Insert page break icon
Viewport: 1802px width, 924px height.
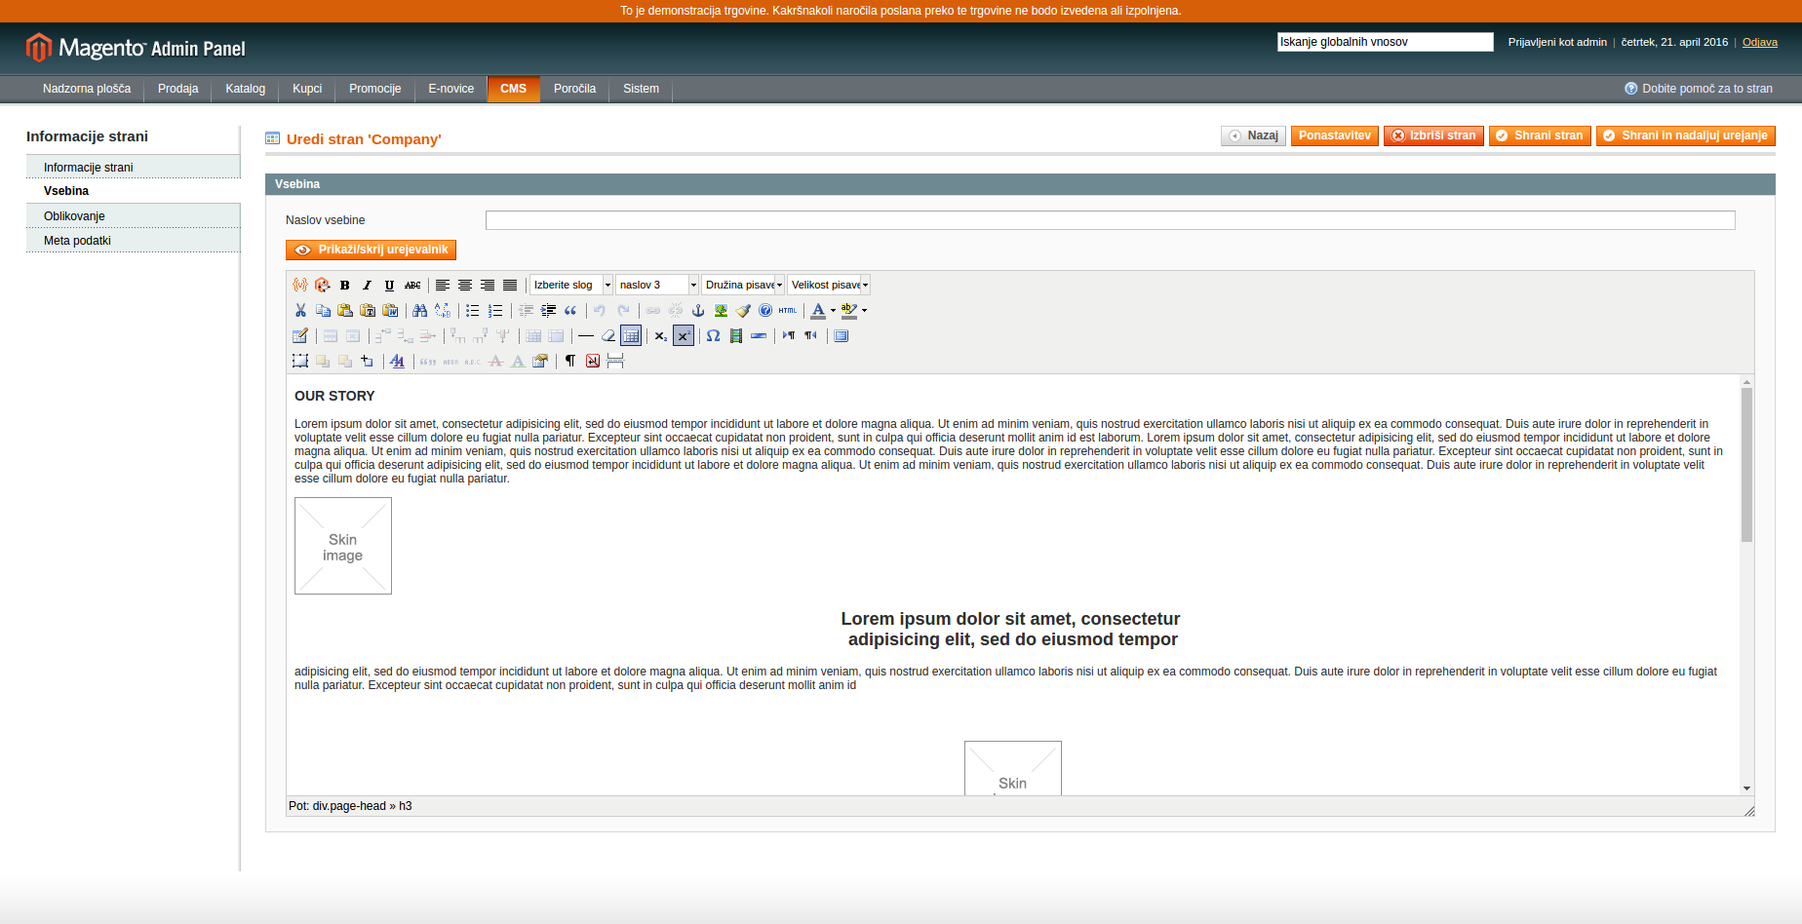(x=615, y=361)
